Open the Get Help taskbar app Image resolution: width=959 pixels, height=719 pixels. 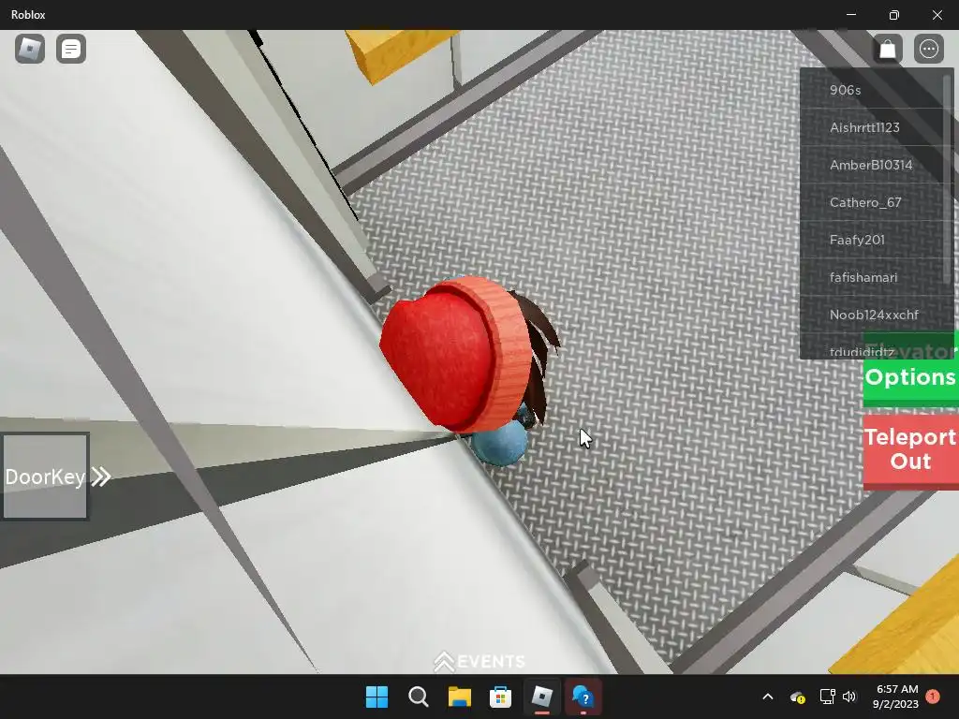[x=583, y=697]
